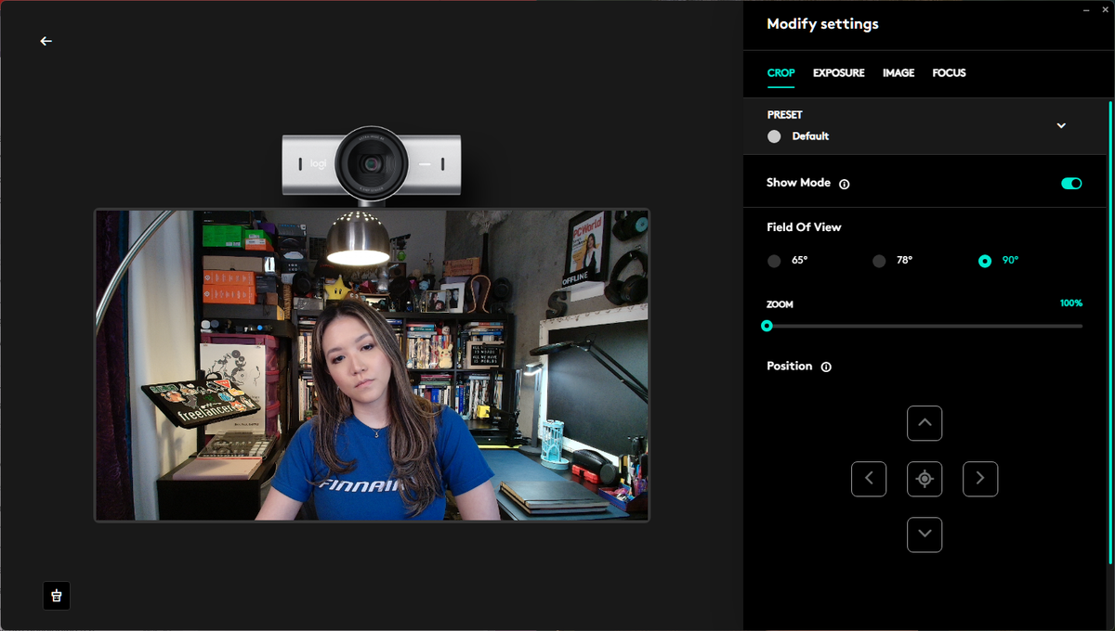This screenshot has width=1115, height=631.
Task: Move camera position right with arrow
Action: (980, 479)
